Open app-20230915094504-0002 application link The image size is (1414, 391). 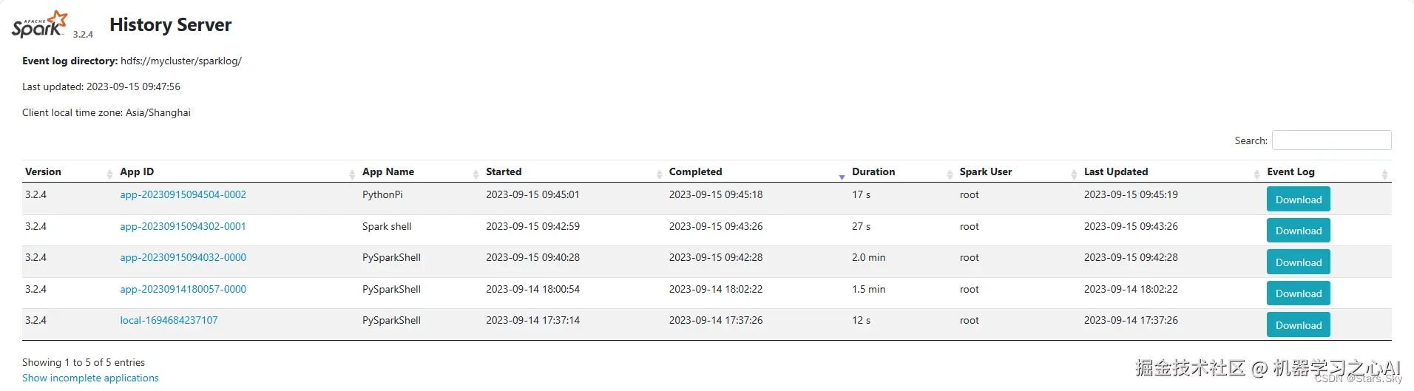(183, 195)
